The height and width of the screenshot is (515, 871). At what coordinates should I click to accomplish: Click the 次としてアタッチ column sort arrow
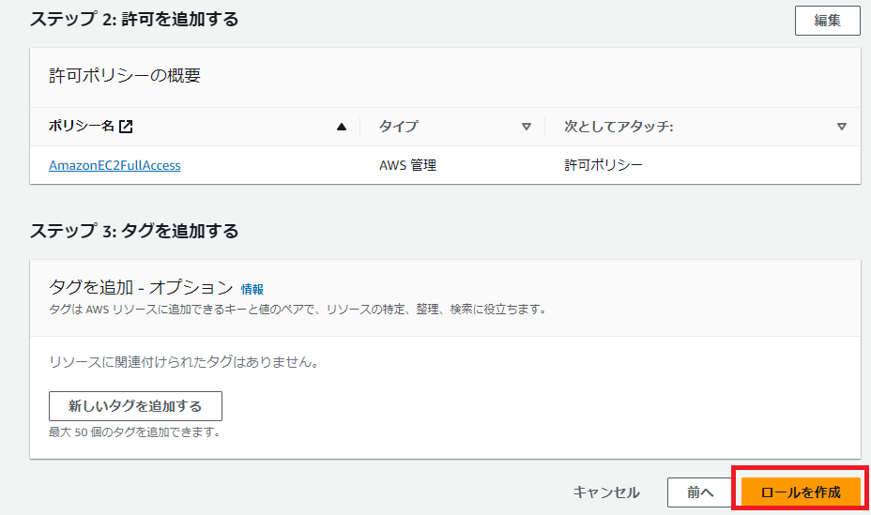pyautogui.click(x=842, y=127)
